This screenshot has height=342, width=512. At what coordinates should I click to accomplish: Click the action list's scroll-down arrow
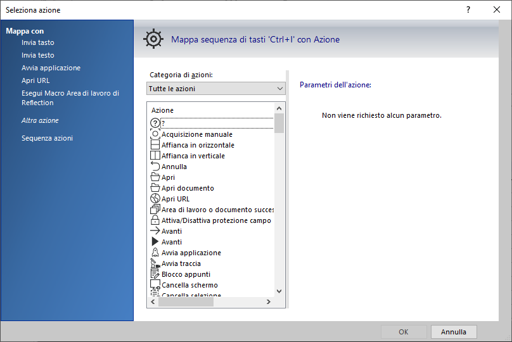pyautogui.click(x=279, y=291)
